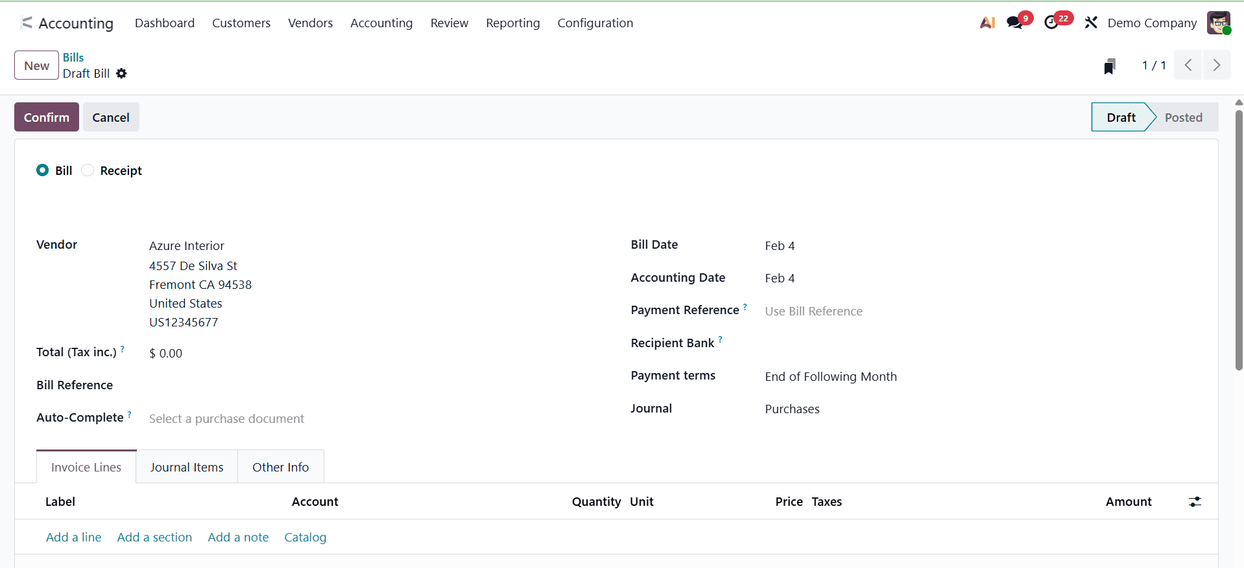Open the Dashboard menu
Viewport: 1244px width, 568px height.
(165, 23)
